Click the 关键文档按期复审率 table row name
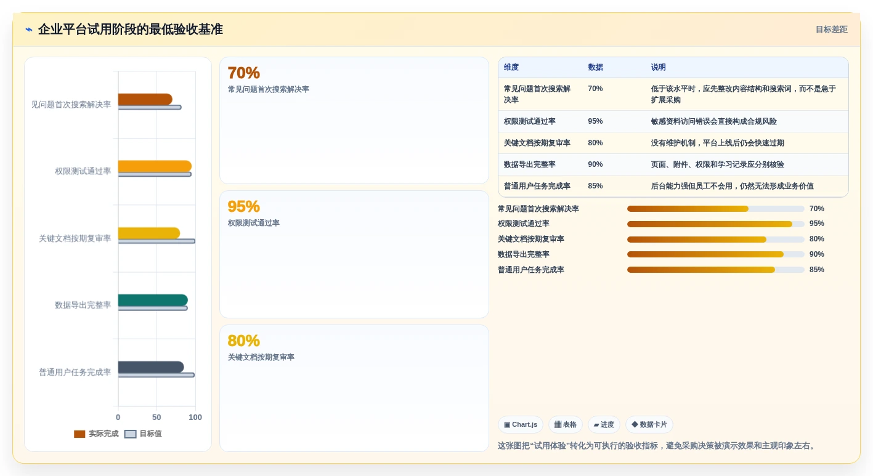 click(537, 143)
